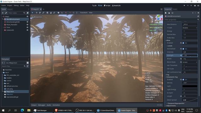This screenshot has height=113, width=201.
Task: Hide the DirectionalLight3D node
Action: (x=27, y=22)
